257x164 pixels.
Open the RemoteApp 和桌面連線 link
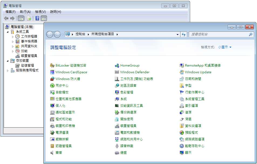[203, 65]
